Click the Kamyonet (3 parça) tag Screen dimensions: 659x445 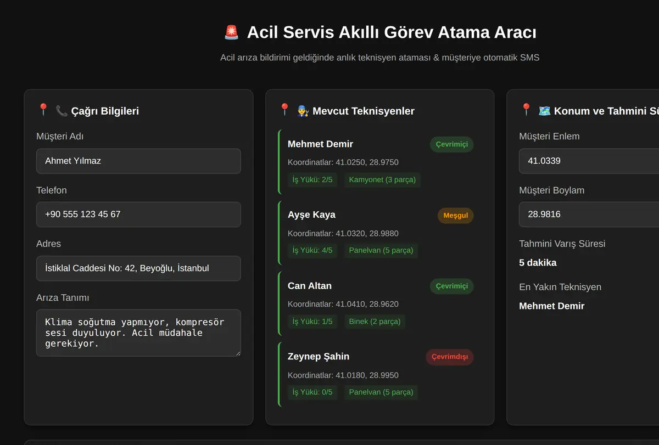tap(382, 179)
